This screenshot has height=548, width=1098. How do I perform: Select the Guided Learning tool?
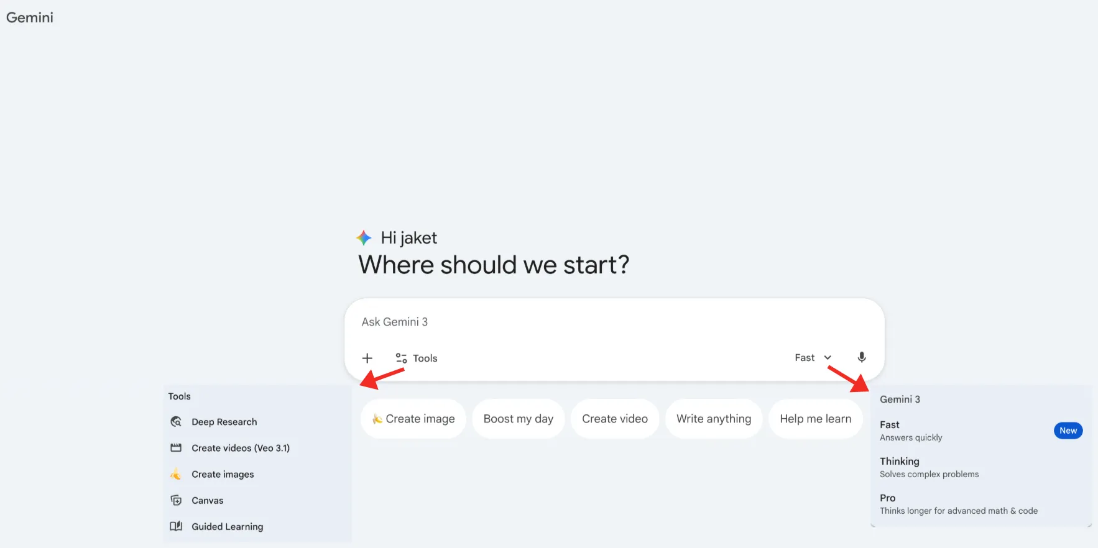[226, 526]
